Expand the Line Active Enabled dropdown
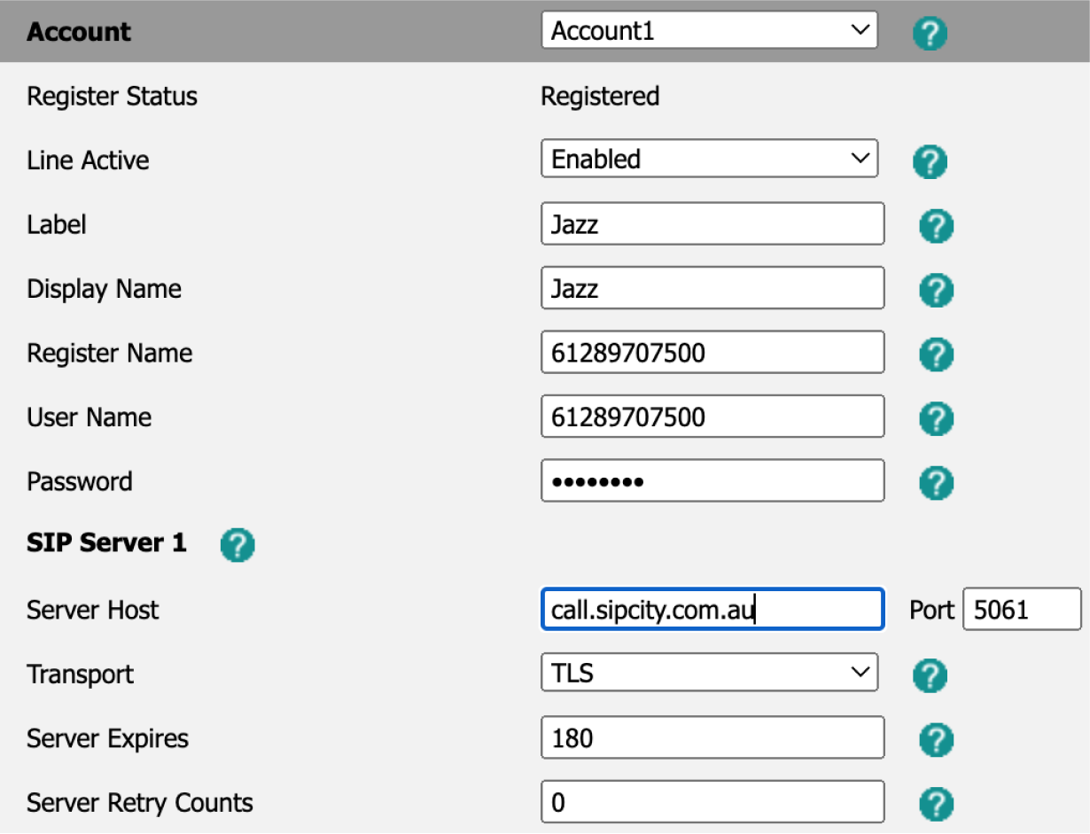 (709, 160)
